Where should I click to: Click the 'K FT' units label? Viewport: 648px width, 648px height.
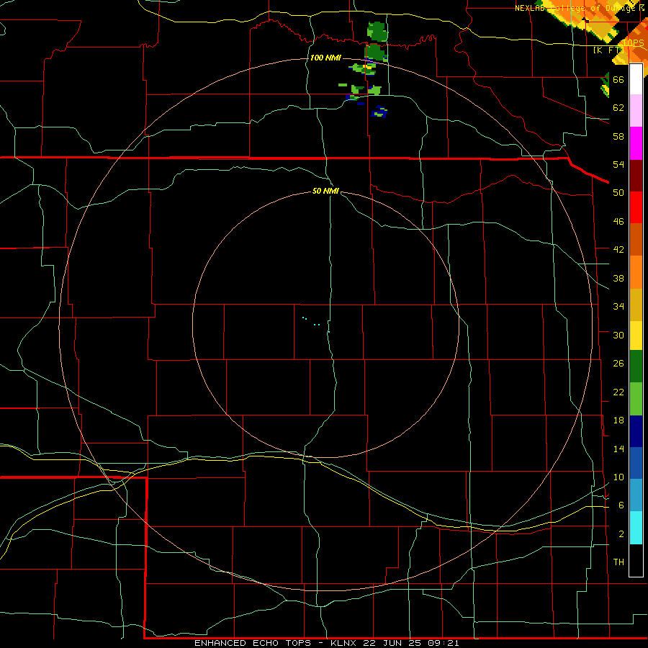click(608, 50)
